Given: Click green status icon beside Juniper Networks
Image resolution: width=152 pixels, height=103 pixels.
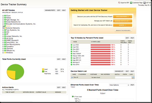Looking at the screenshot, I should [x=5, y=36].
